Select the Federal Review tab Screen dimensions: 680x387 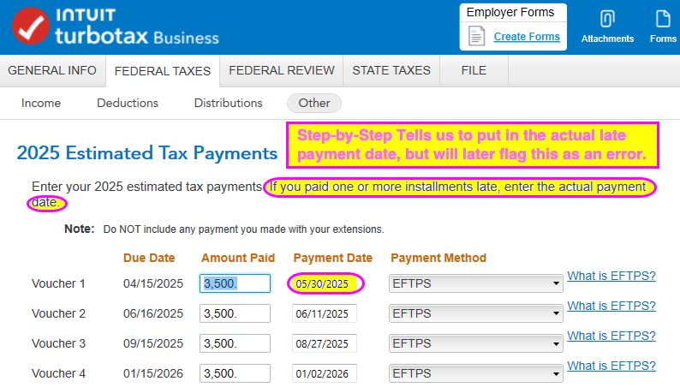click(x=281, y=71)
